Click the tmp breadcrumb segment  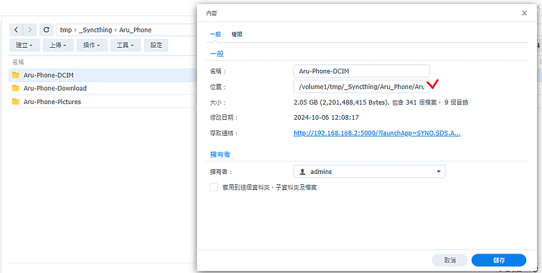66,30
